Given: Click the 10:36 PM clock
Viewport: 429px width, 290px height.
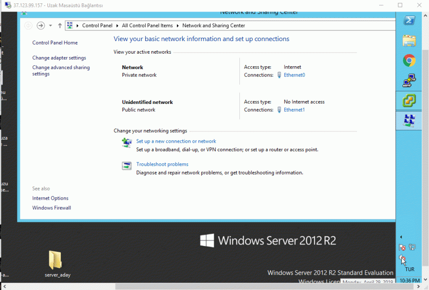Looking at the screenshot, I should (x=410, y=280).
